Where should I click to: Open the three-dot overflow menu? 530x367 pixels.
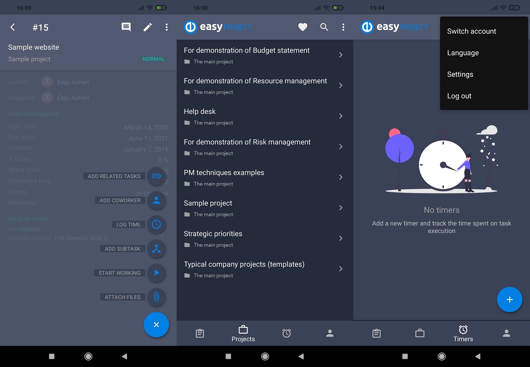[x=343, y=27]
